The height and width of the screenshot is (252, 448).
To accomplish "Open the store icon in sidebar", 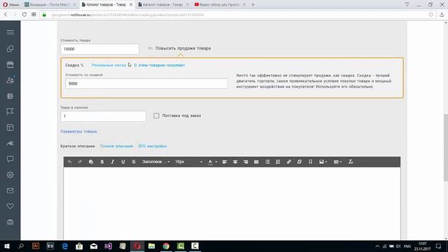I will point(10,64).
